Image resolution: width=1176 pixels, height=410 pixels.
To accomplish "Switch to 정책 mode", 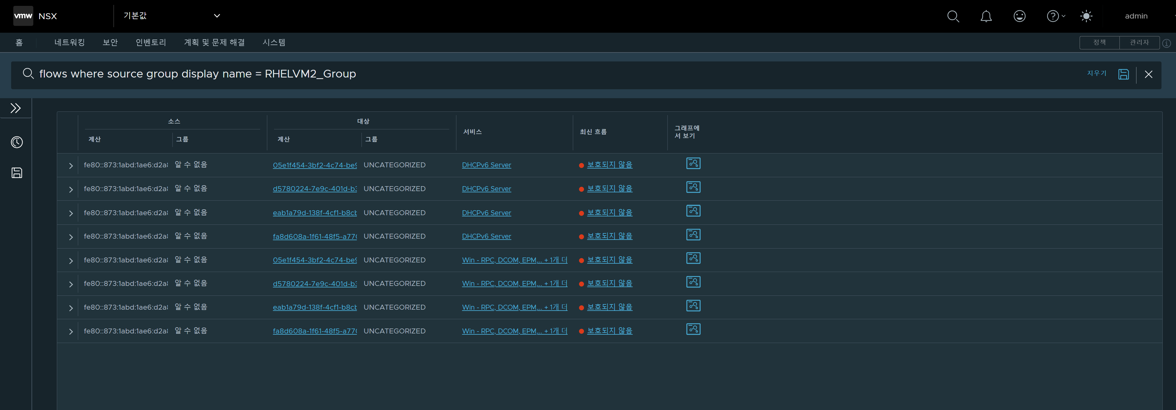I will pos(1099,42).
